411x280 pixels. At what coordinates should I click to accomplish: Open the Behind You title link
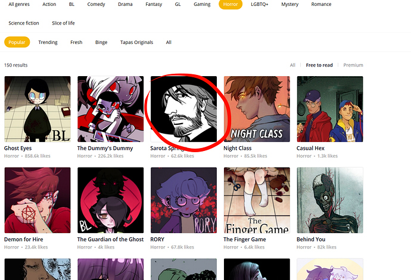pyautogui.click(x=313, y=240)
